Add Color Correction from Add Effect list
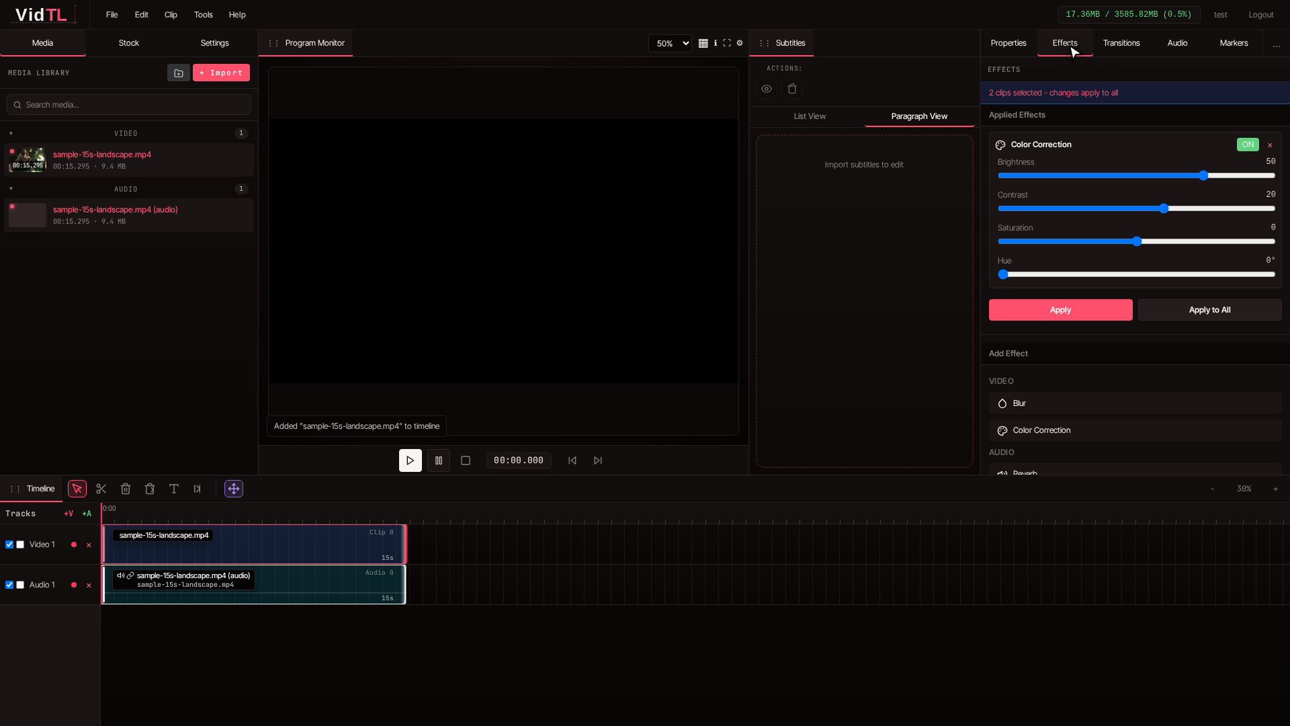1290x726 pixels. point(1135,430)
